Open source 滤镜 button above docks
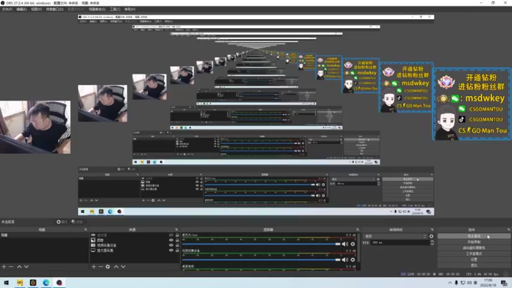 (x=77, y=222)
